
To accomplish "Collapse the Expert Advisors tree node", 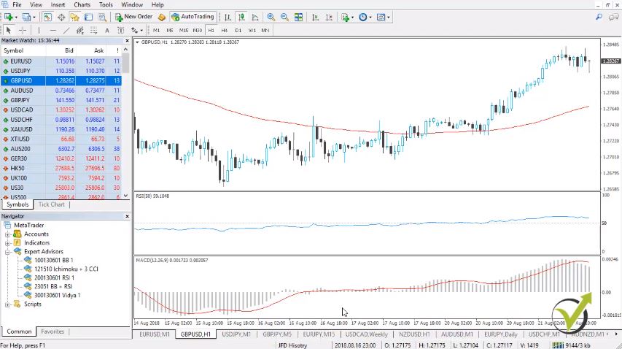I will pyautogui.click(x=7, y=252).
